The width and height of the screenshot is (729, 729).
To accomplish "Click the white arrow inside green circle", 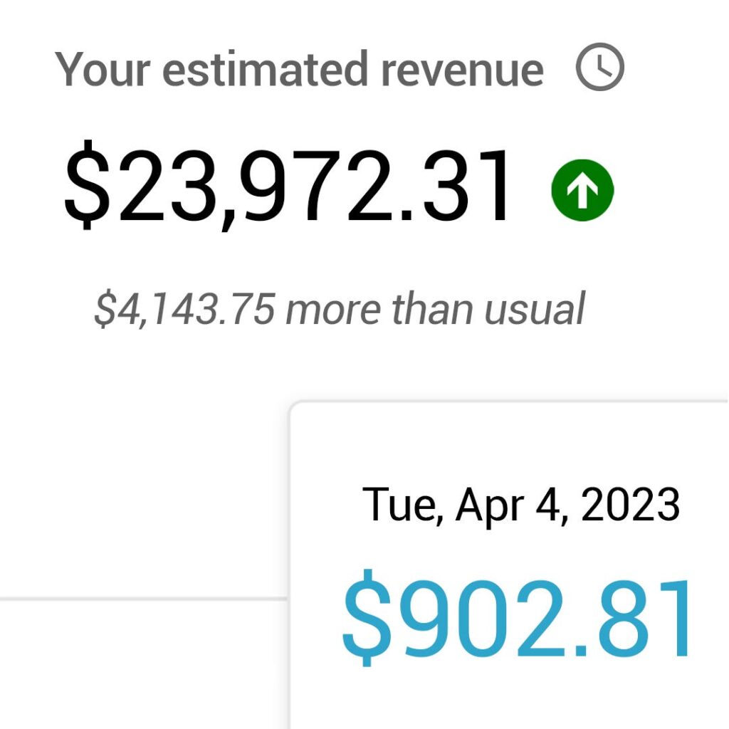I will [582, 191].
